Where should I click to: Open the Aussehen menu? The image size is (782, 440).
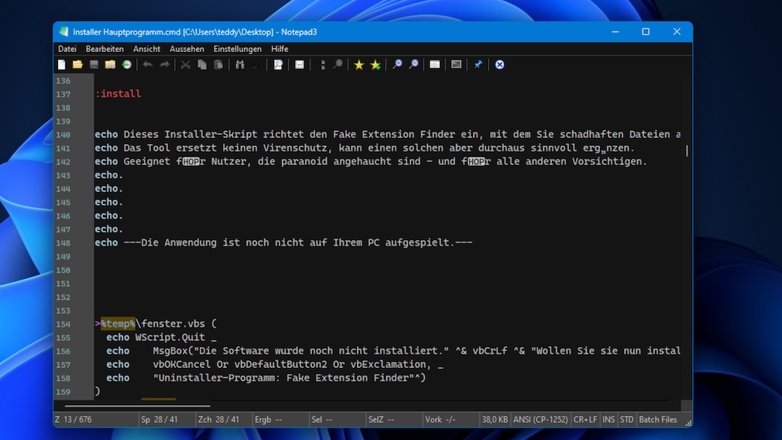[187, 49]
